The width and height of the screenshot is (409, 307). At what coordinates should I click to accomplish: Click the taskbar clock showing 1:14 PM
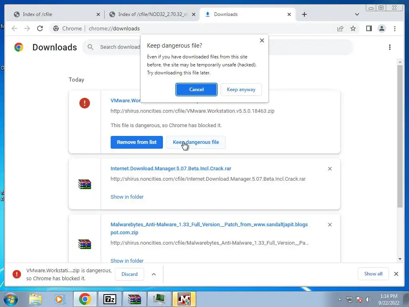coord(389,299)
